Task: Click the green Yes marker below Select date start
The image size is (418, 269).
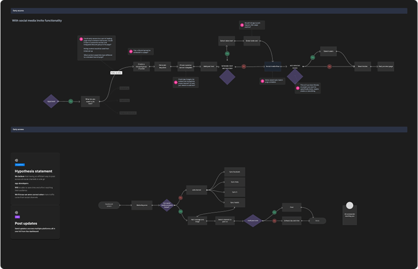Action: click(227, 53)
